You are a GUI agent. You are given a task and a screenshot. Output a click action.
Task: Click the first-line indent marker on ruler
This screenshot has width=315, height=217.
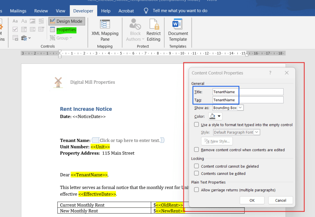(x=60, y=51)
